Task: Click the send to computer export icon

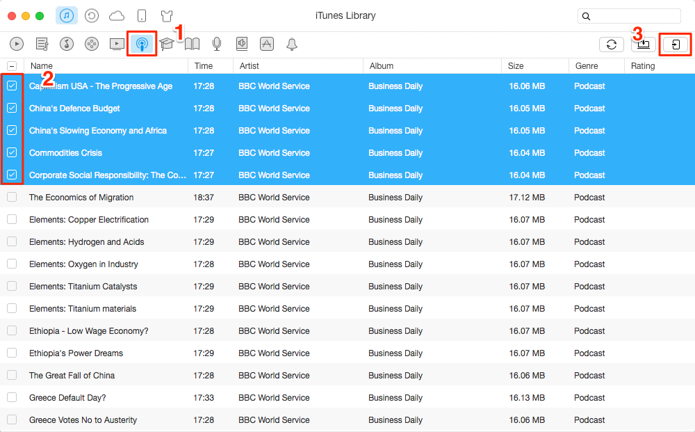Action: pos(643,45)
